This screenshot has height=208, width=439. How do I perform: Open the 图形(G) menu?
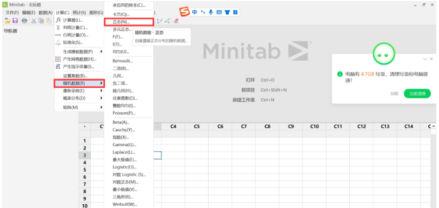tap(96, 12)
